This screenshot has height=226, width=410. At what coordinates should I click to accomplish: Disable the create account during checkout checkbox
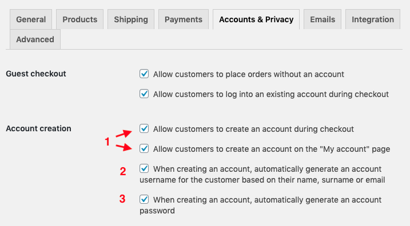click(x=144, y=128)
